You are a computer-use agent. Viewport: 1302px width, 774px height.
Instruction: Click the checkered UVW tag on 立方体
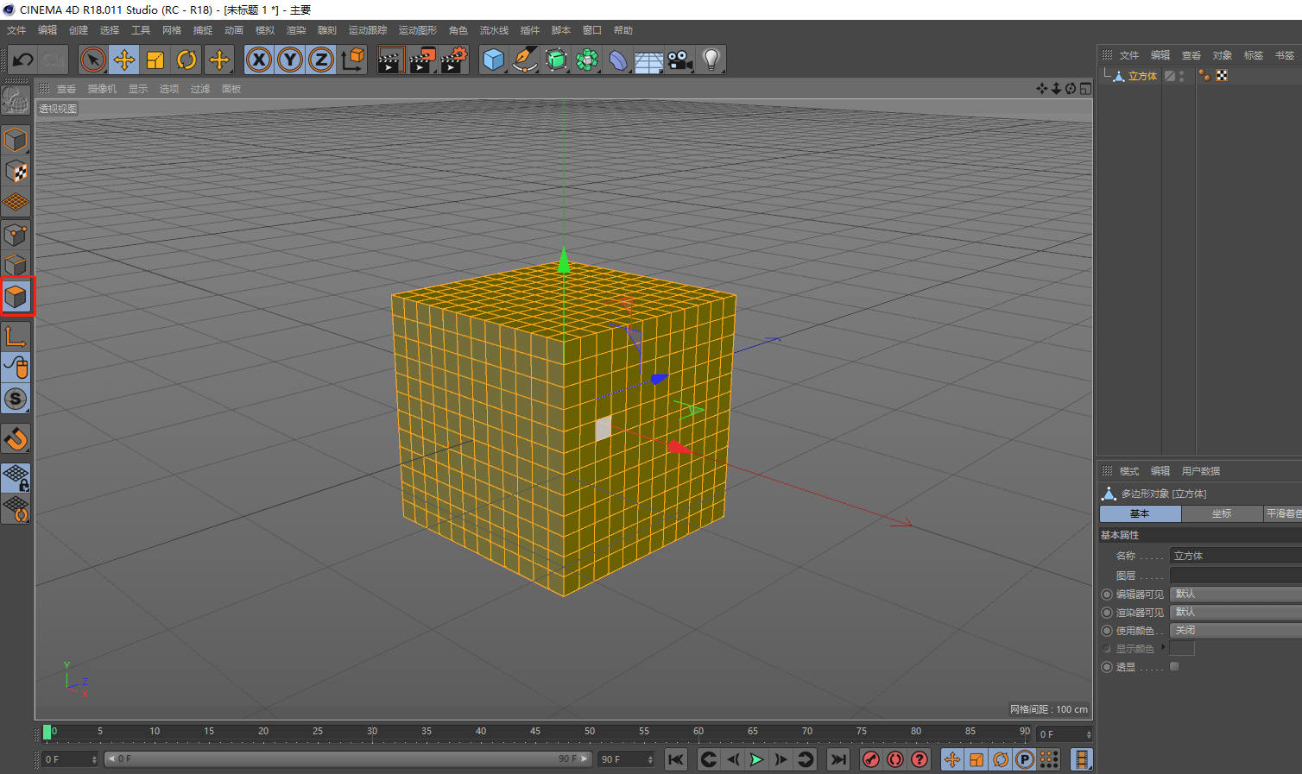pos(1222,76)
